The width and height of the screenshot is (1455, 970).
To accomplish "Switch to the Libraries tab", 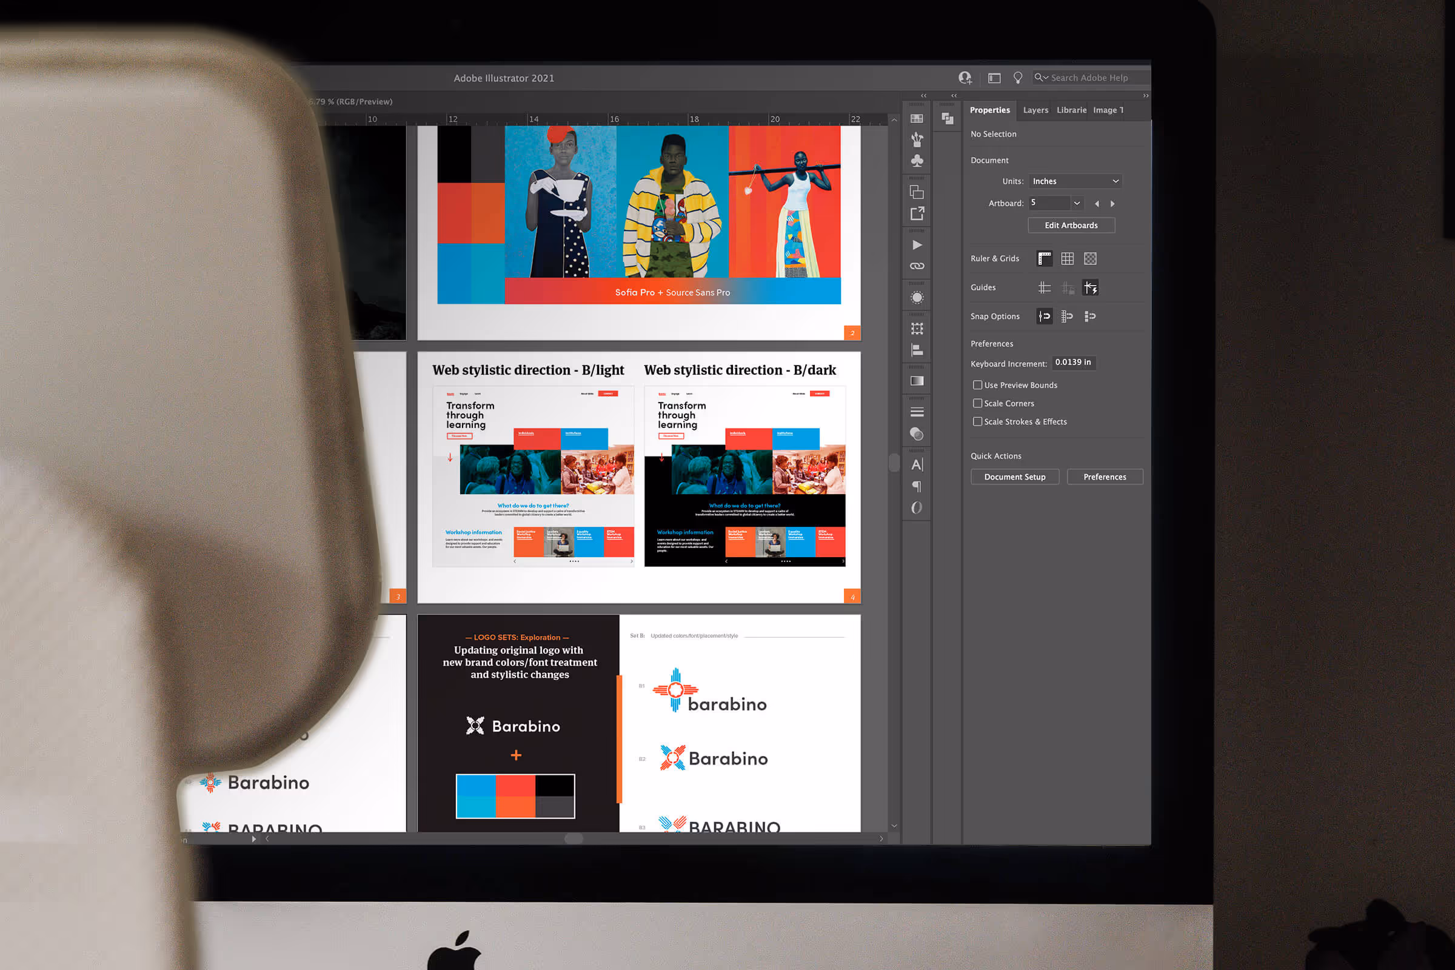I will click(x=1071, y=110).
